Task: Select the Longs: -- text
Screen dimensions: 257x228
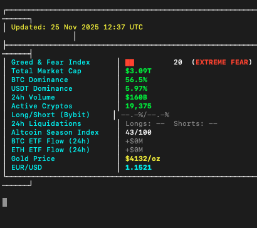Action: coord(145,123)
